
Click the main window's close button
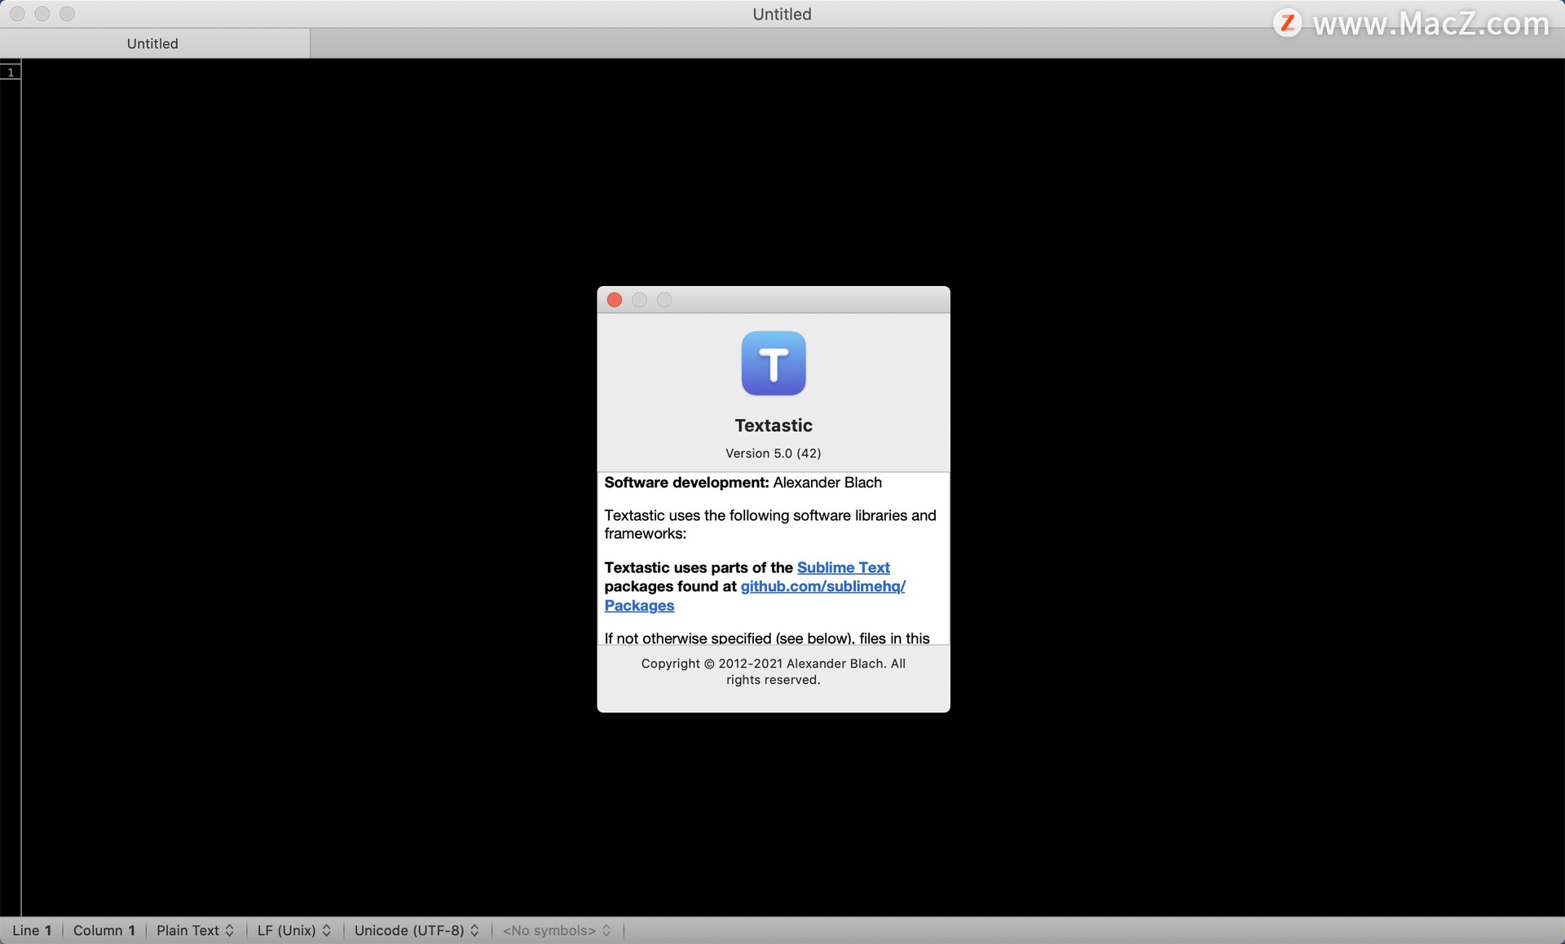click(x=17, y=14)
